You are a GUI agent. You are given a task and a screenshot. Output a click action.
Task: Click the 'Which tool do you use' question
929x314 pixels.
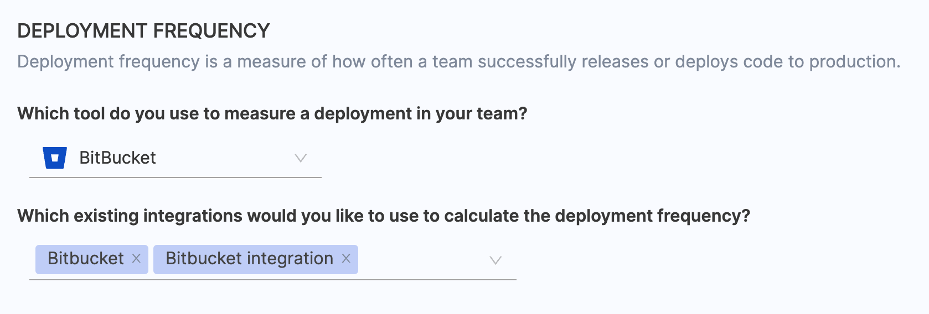coord(272,113)
